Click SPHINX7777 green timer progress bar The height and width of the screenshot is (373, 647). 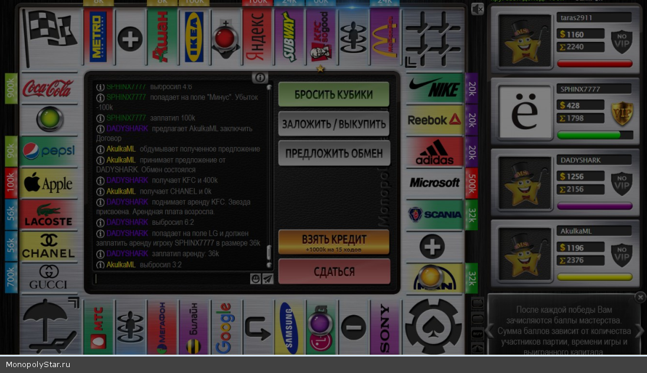594,135
